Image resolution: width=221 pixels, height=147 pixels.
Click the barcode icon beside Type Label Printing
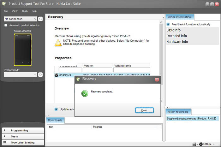point(5,142)
